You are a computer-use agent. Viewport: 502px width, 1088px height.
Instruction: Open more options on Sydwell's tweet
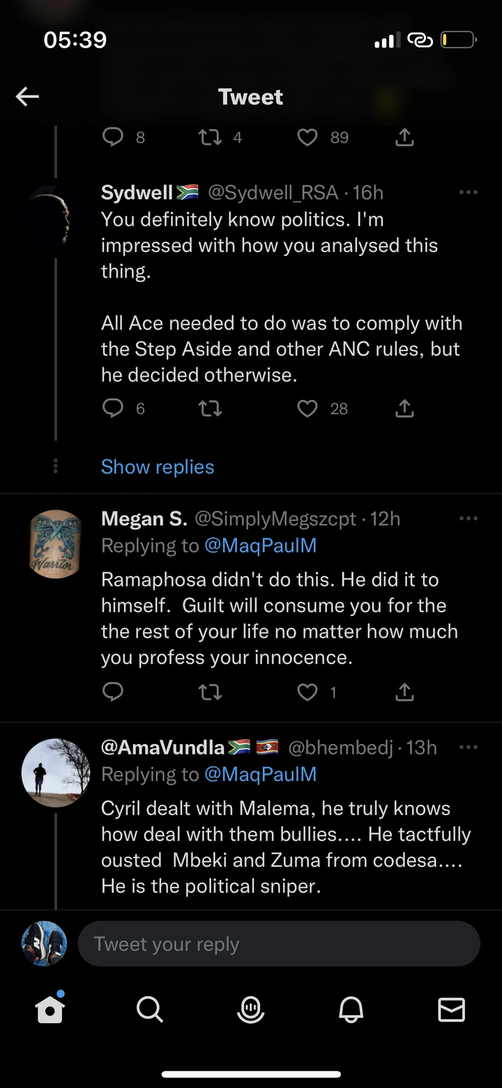[469, 193]
